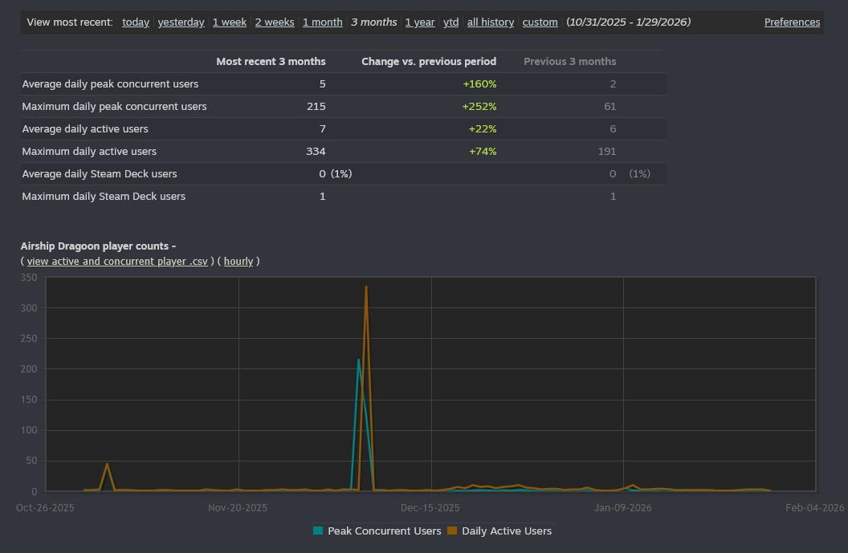
Task: Open the 'custom' date range option
Action: pos(540,22)
